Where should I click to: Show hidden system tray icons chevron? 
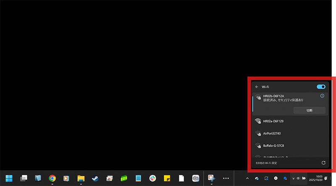click(x=247, y=178)
